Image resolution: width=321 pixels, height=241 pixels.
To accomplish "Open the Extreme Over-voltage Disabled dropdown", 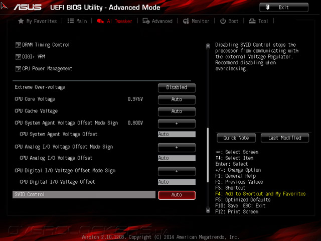I will (177, 88).
